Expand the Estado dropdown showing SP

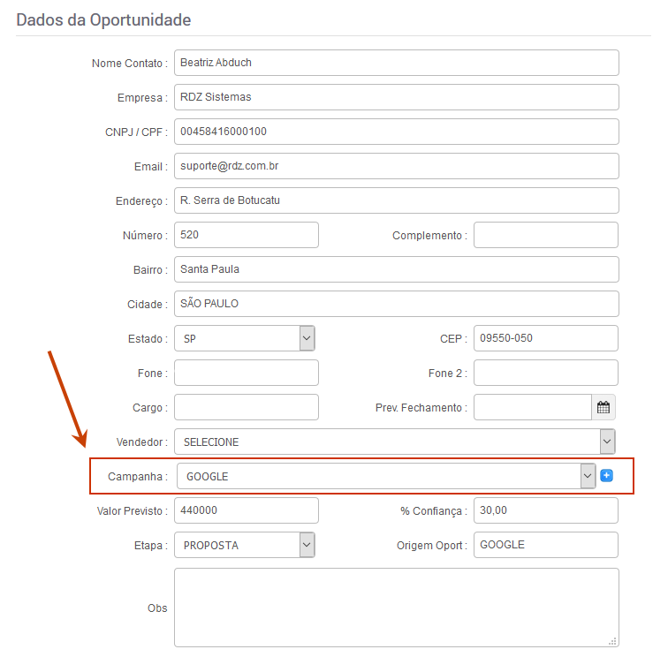tap(245, 338)
